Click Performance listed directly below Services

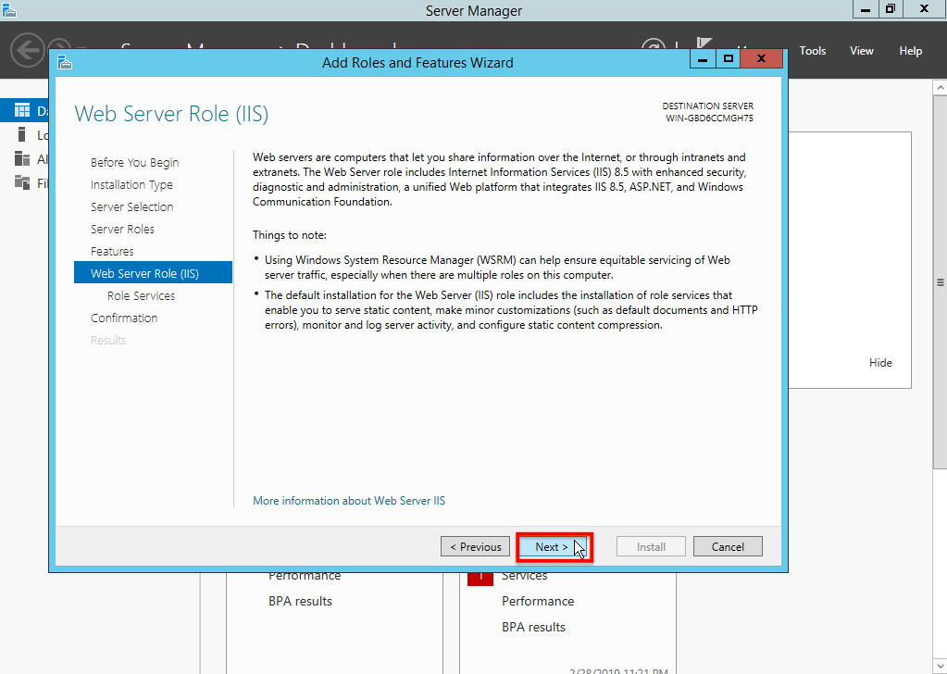[x=538, y=601]
